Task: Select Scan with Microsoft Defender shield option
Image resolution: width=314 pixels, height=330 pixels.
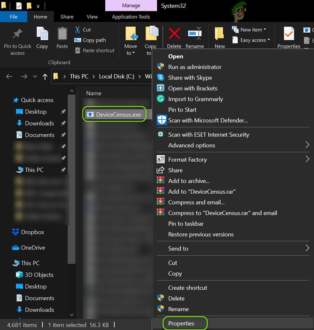Action: 207,120
